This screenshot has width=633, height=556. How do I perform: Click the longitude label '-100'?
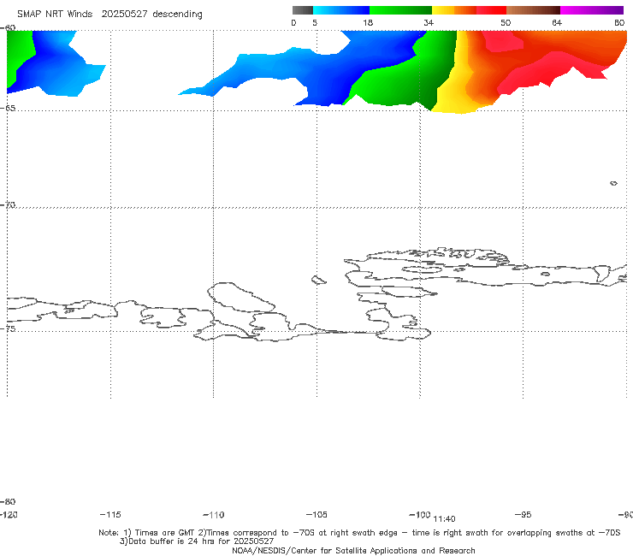coord(420,514)
